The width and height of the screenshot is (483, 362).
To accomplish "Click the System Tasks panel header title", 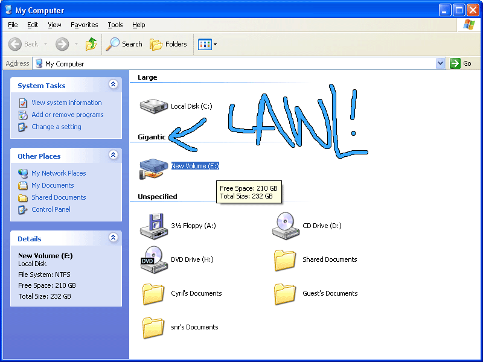I will 42,86.
